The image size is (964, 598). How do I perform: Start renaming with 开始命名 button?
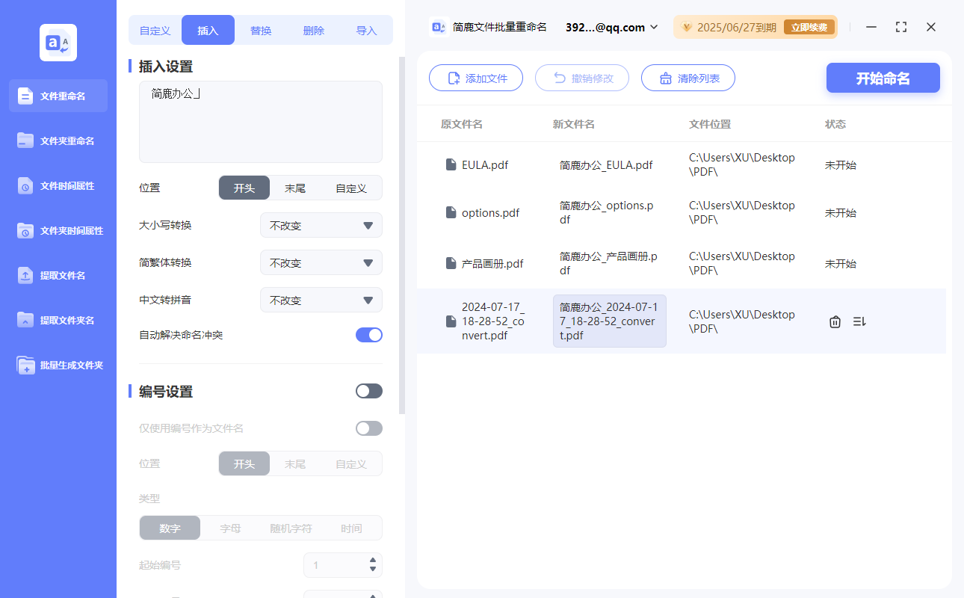[x=883, y=78]
